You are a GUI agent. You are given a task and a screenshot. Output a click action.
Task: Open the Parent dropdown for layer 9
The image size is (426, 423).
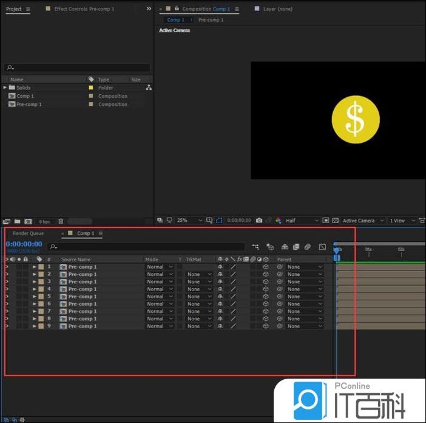coord(305,326)
